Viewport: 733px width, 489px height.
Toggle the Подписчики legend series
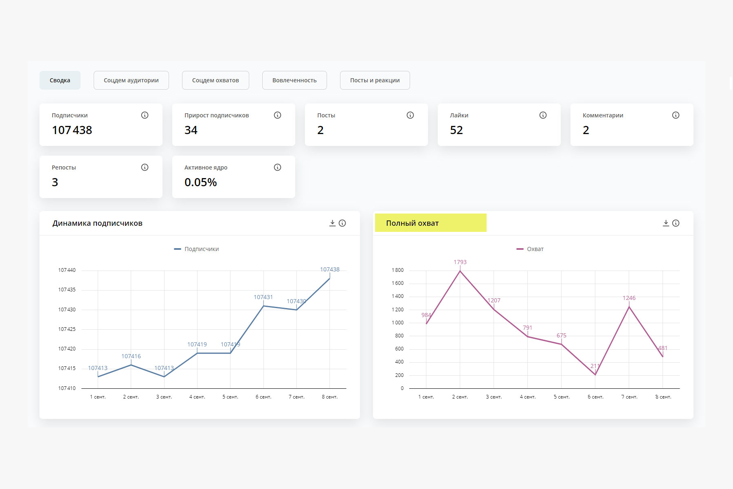tap(196, 249)
